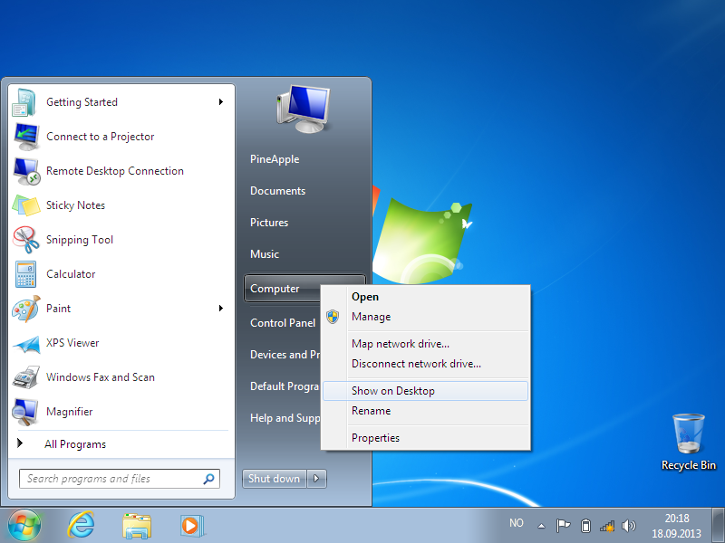725x543 pixels.
Task: Choose Disconnect network drive...
Action: click(425, 364)
